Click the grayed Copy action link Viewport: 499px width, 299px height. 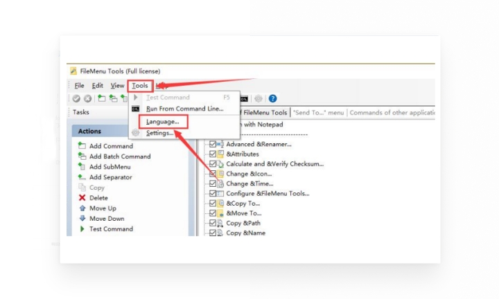97,188
